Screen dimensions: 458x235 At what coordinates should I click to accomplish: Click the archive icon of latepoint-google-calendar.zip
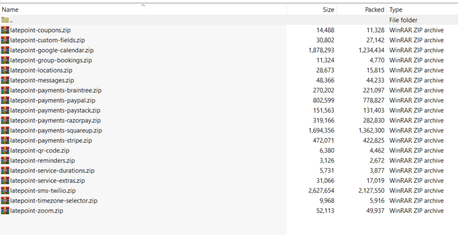(x=5, y=50)
